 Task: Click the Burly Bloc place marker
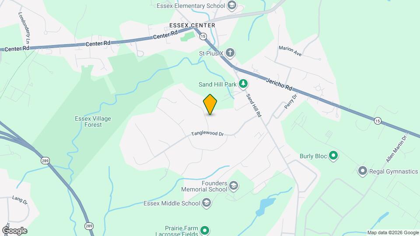(333, 156)
